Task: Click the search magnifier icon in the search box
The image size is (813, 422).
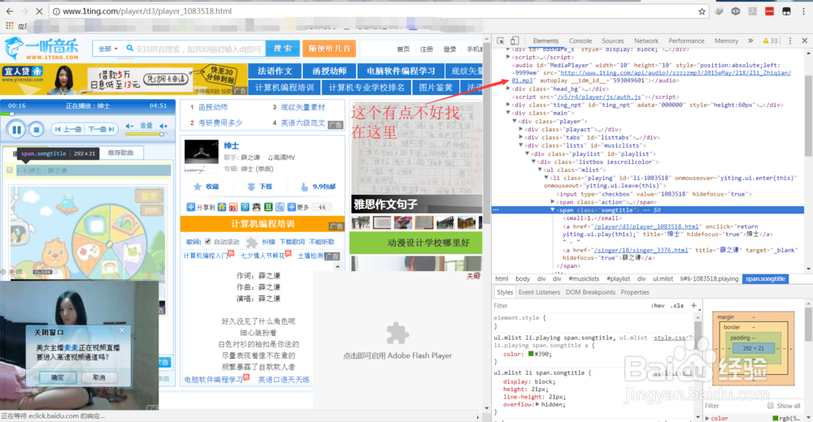Action: pos(129,48)
